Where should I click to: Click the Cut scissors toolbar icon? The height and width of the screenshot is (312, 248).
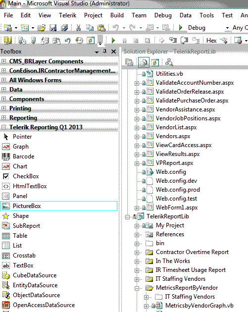[79, 28]
